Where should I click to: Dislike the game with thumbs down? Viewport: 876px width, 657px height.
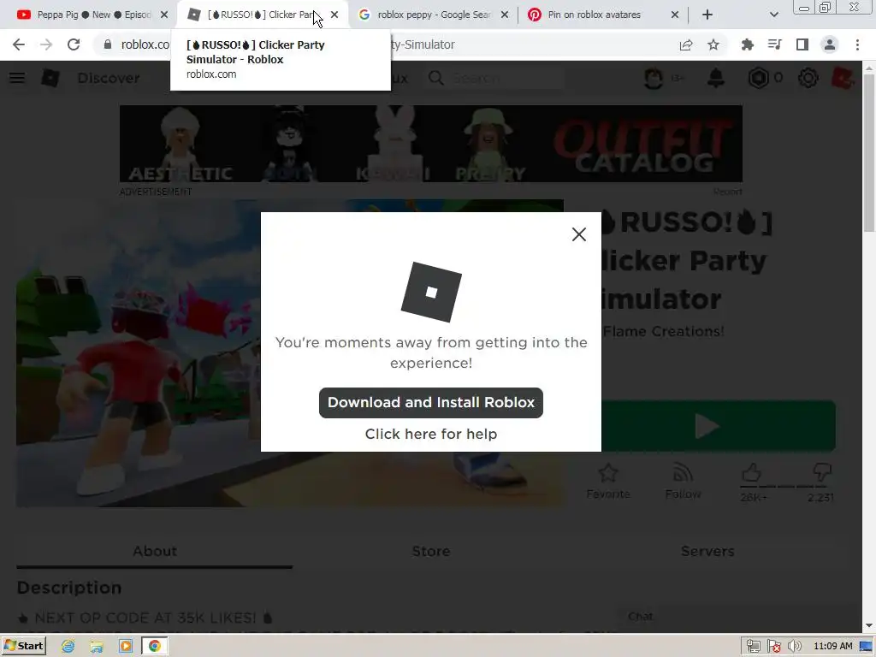tap(822, 474)
